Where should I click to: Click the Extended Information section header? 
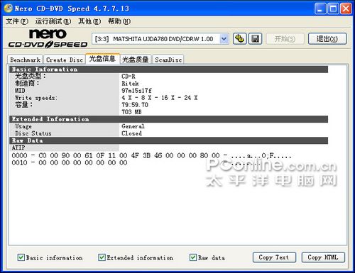(168, 119)
